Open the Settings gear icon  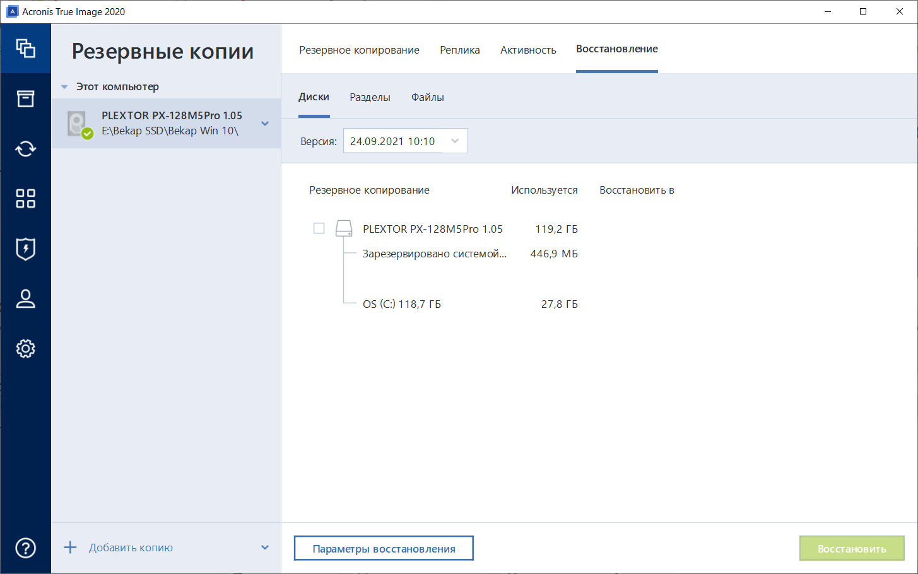click(25, 348)
